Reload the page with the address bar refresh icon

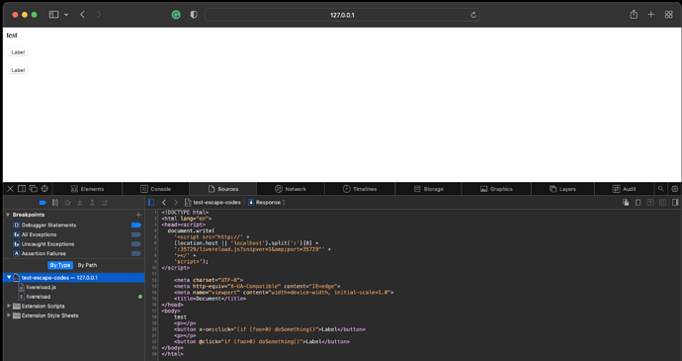(x=473, y=15)
